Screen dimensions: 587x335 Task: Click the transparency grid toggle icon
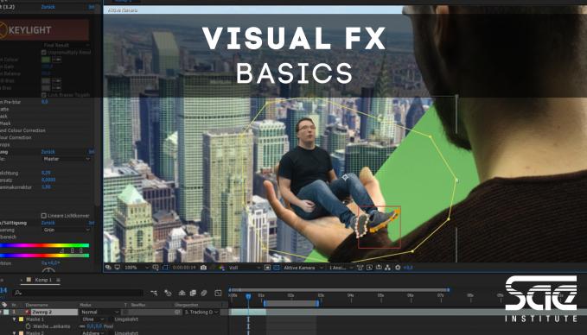pos(277,268)
